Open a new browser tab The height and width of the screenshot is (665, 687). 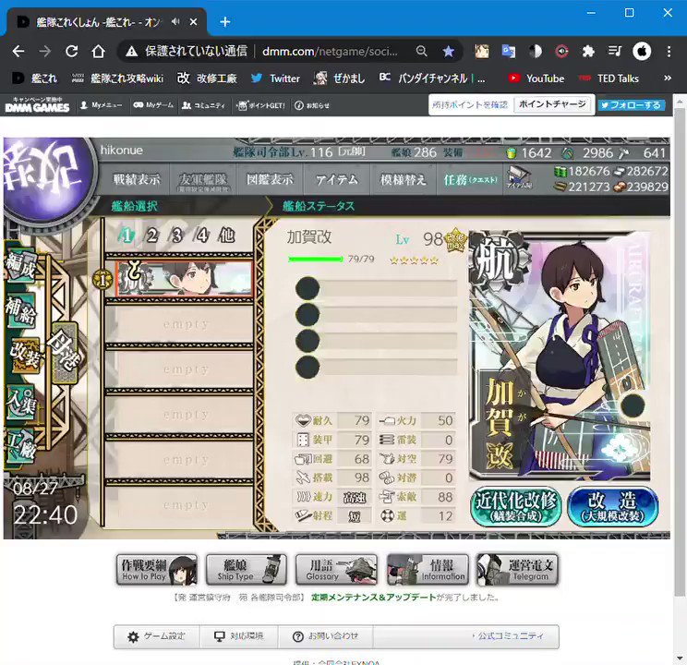point(224,21)
